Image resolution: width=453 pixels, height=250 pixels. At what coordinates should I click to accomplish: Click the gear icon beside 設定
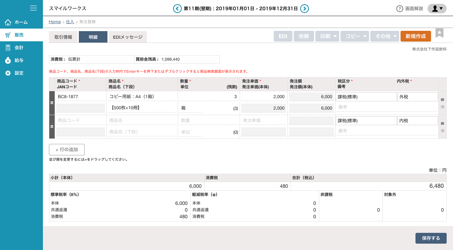8,73
